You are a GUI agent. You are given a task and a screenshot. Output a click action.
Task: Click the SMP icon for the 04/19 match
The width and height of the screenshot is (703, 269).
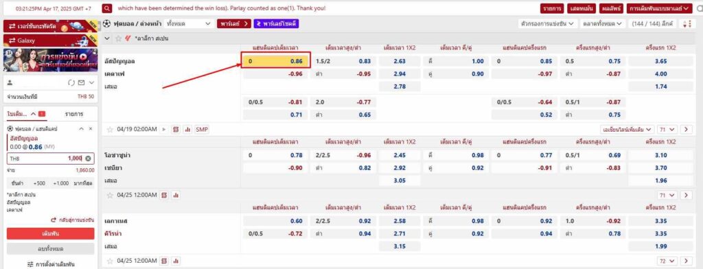(x=202, y=130)
